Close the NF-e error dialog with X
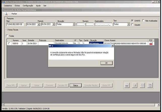The image size is (162, 112). pyautogui.click(x=112, y=46)
